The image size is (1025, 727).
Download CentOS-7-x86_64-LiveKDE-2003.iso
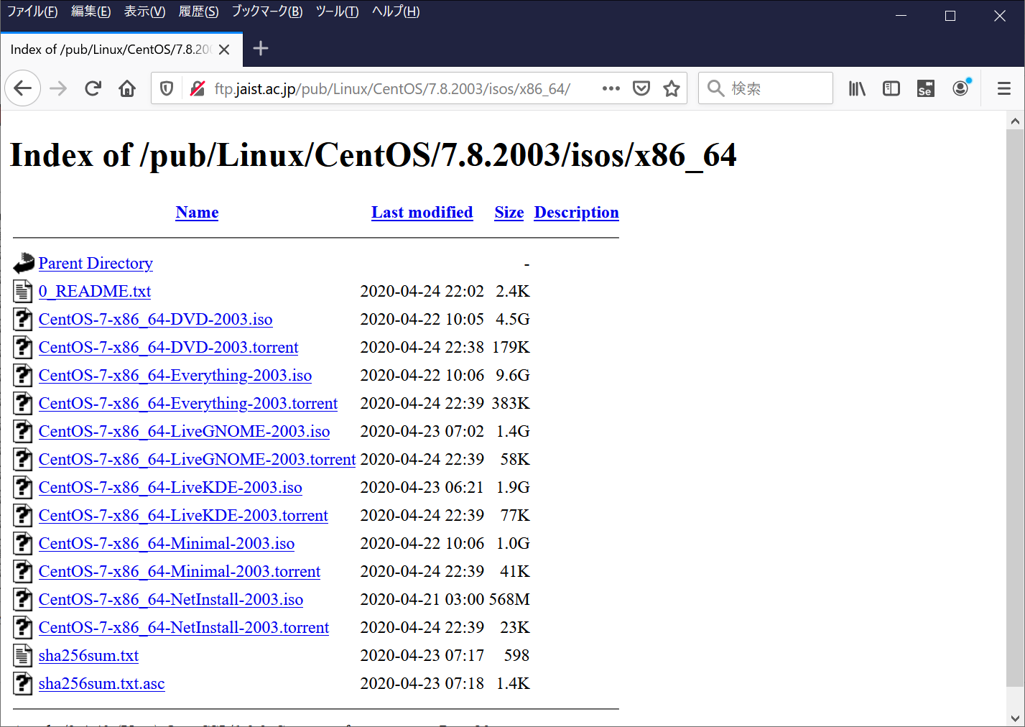(170, 487)
